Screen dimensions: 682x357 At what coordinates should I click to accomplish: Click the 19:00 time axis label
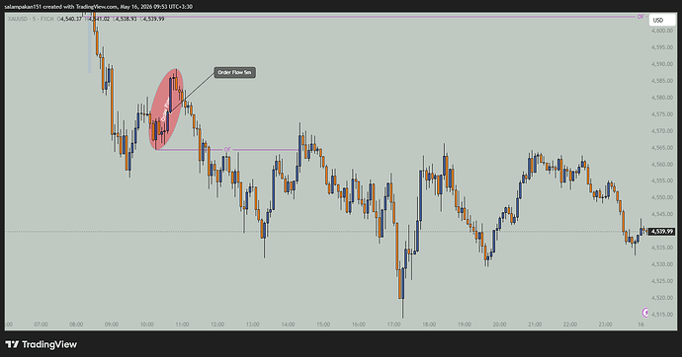465,324
